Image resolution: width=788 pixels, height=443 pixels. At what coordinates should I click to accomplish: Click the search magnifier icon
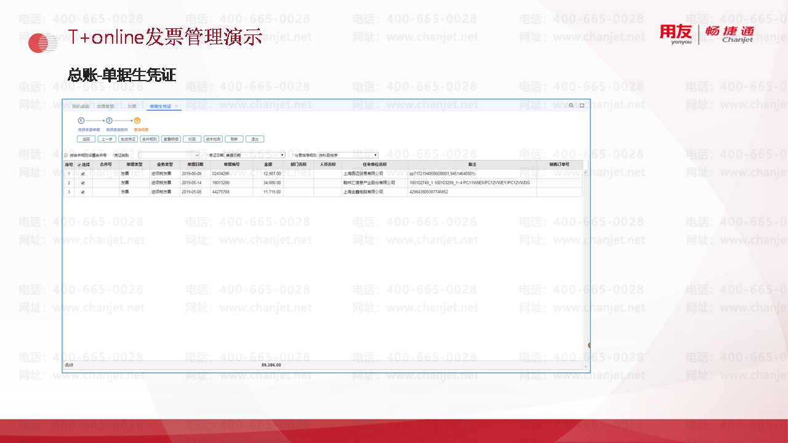(x=571, y=106)
